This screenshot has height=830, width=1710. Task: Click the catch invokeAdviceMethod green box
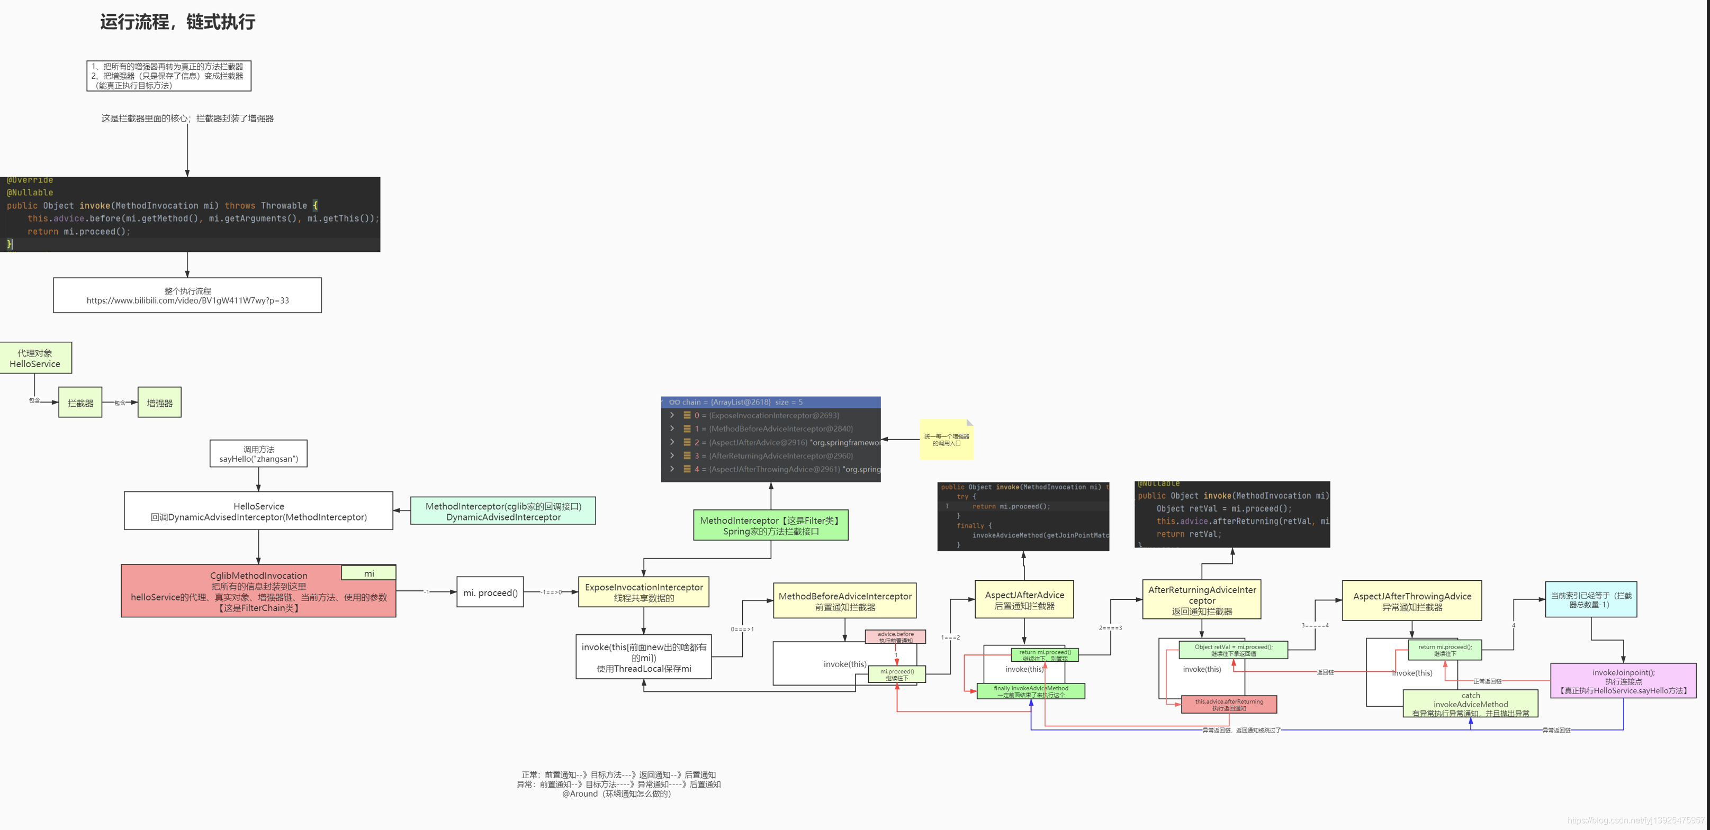1470,704
